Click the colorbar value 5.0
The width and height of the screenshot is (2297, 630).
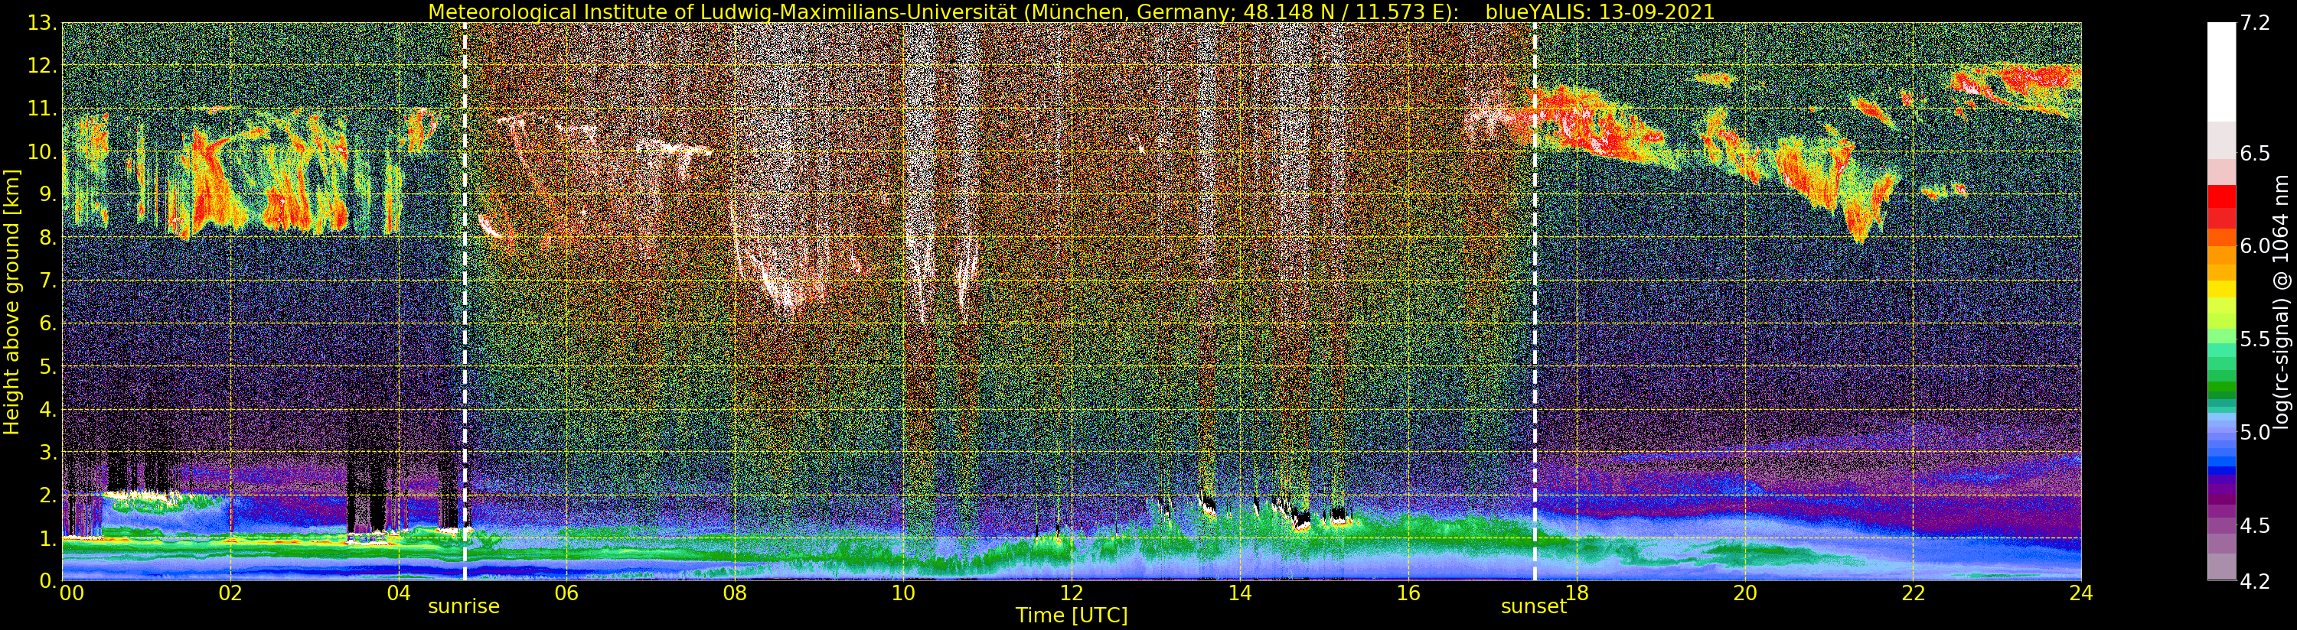2255,432
